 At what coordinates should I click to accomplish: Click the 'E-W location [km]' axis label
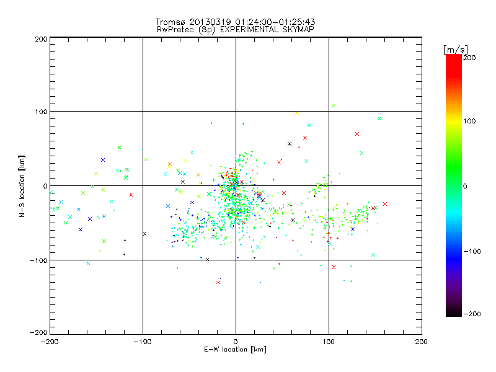click(235, 350)
